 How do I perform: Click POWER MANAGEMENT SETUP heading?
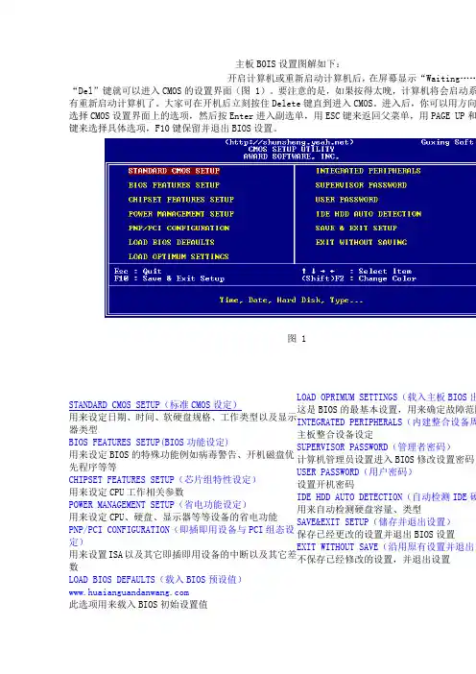pos(157,505)
